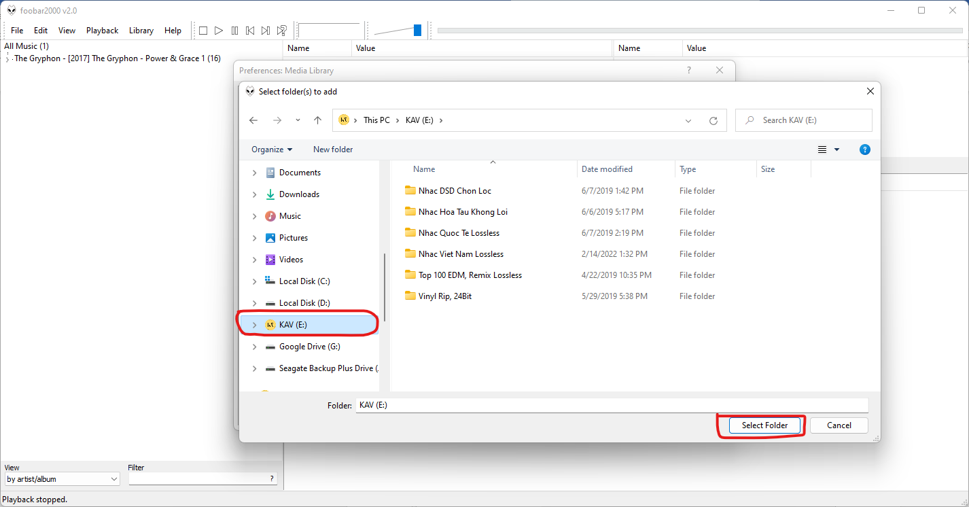
Task: Click KAV (E:) in the address breadcrumb
Action: (x=419, y=120)
